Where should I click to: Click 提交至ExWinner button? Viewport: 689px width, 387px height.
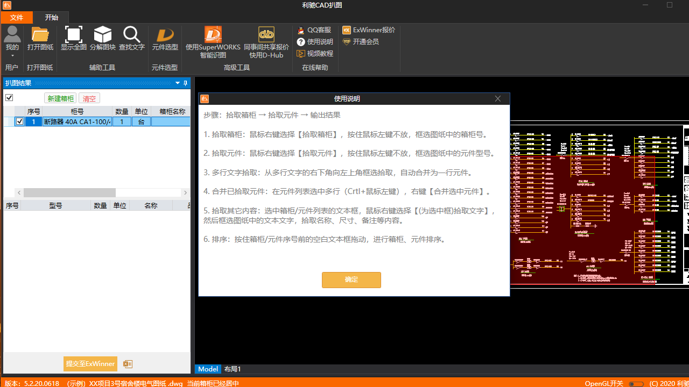[x=90, y=364]
